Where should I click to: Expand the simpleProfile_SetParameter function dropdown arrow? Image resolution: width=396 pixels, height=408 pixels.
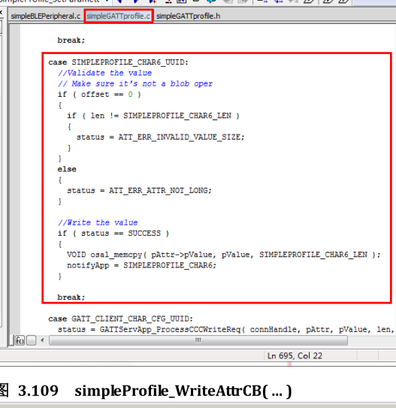tap(107, 2)
